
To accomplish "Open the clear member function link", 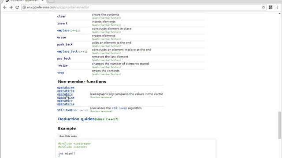I will pos(61,16).
